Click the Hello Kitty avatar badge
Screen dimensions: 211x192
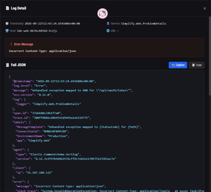[x=103, y=14]
